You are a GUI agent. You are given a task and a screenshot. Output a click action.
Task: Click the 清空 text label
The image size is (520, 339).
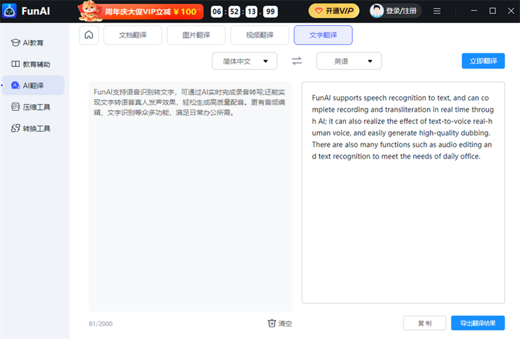(285, 323)
